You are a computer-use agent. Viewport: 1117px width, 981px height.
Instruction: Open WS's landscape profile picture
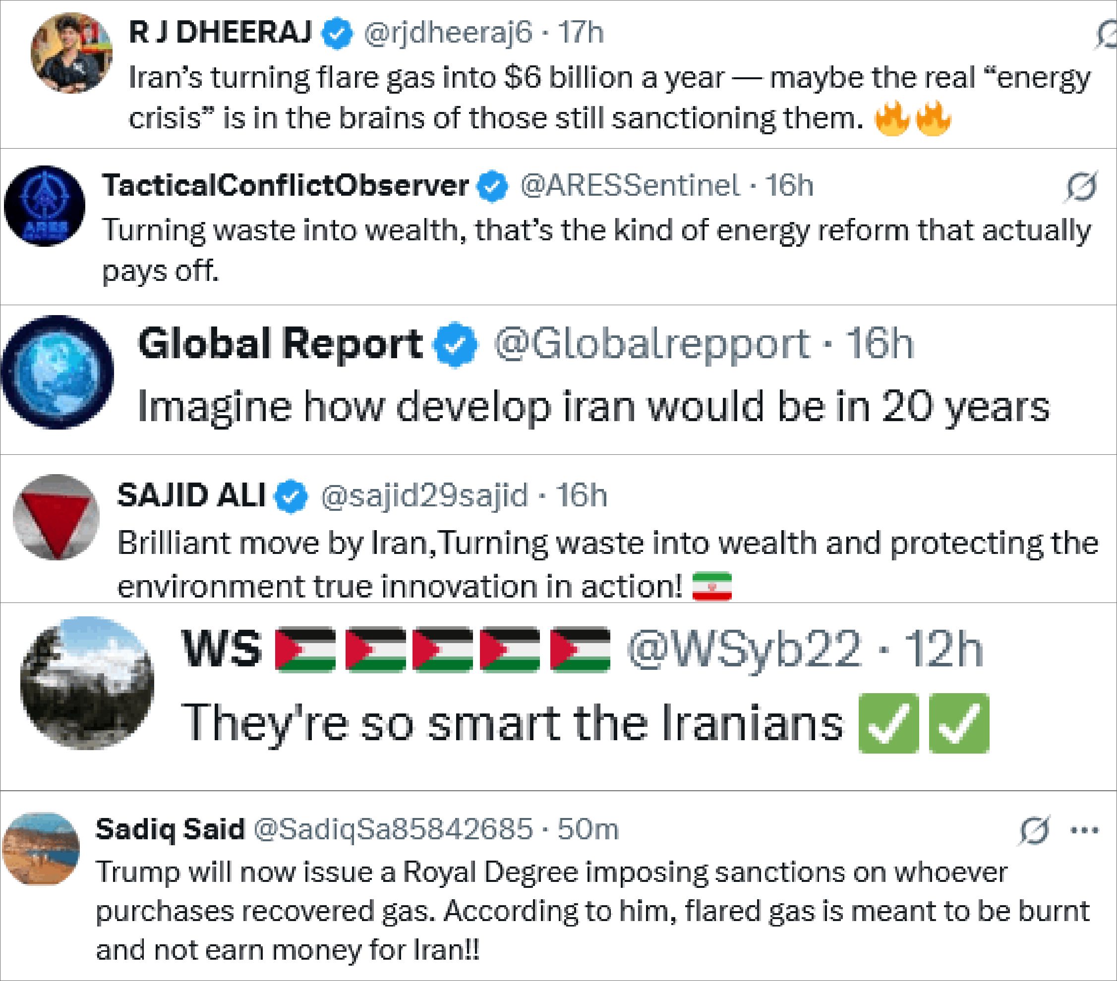(x=87, y=683)
